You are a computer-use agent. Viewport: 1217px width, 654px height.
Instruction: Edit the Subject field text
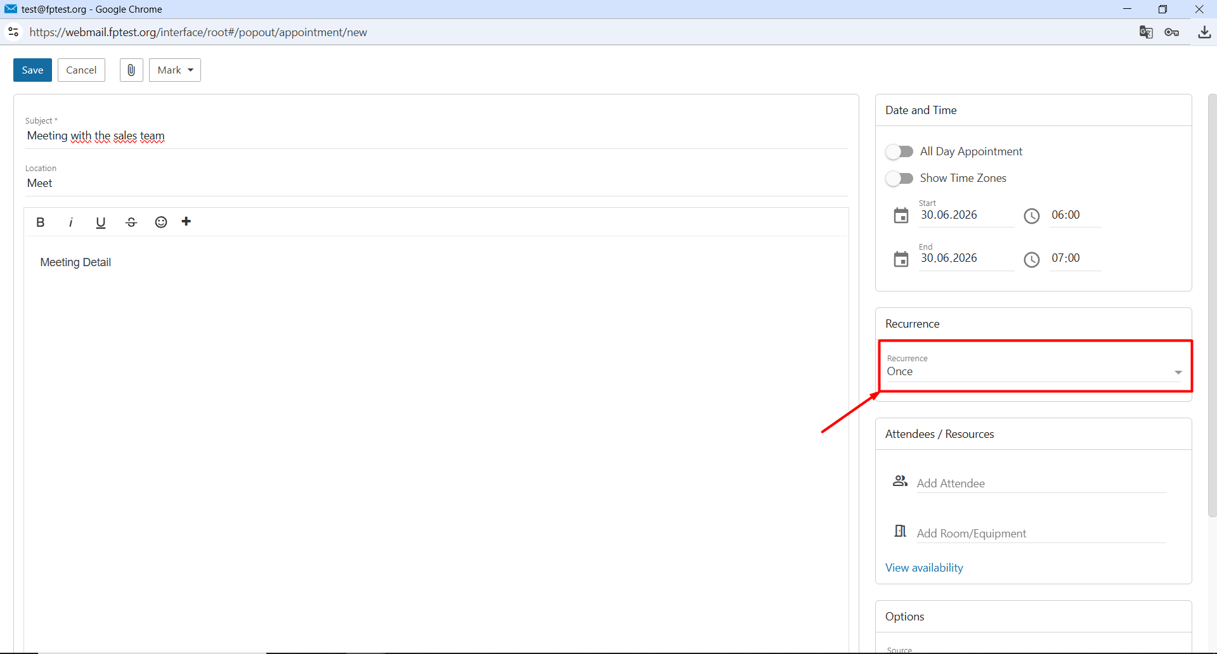(436, 136)
